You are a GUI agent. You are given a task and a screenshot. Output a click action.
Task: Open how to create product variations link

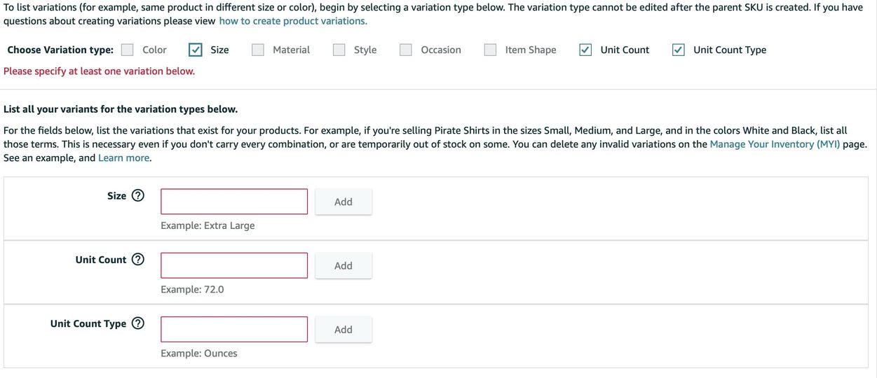[x=292, y=21]
